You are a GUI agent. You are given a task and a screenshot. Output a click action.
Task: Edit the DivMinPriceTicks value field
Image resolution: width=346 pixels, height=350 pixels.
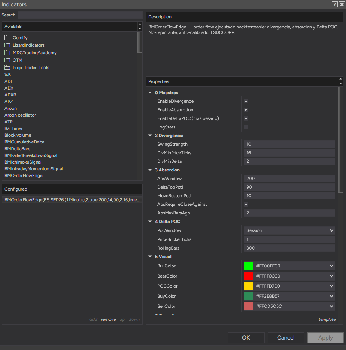point(290,153)
